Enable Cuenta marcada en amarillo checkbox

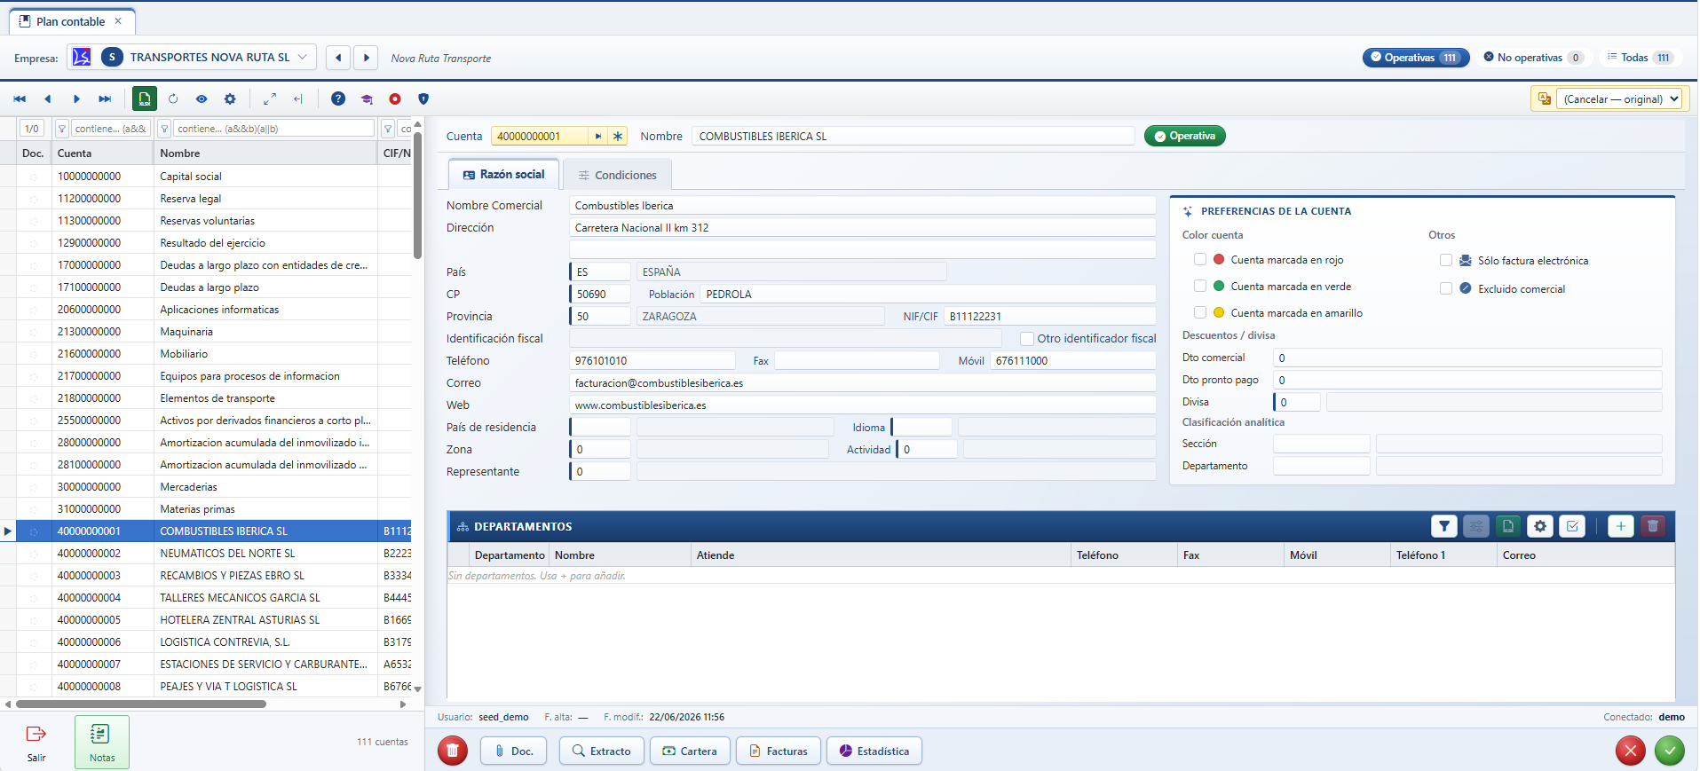(x=1200, y=312)
